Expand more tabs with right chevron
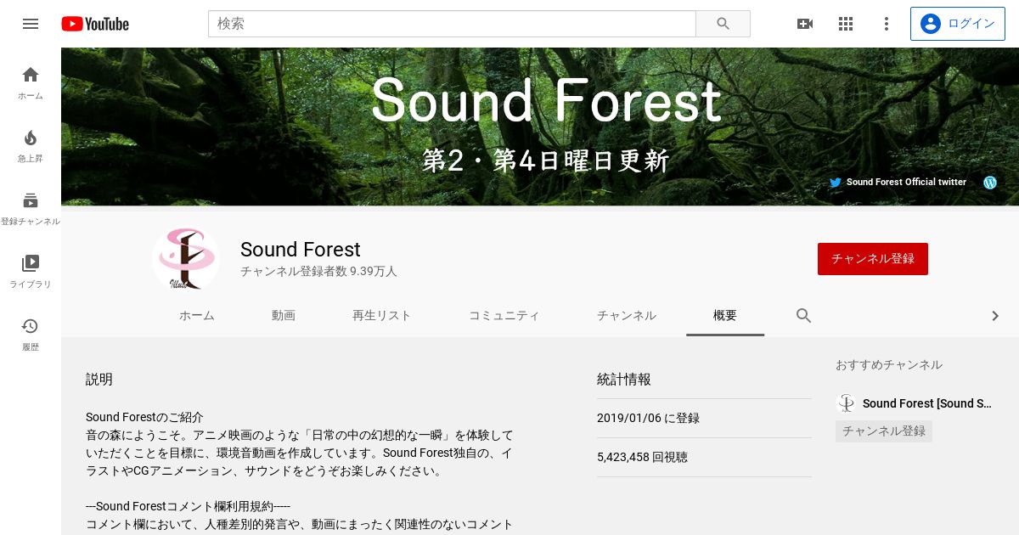The width and height of the screenshot is (1019, 535). pyautogui.click(x=995, y=316)
